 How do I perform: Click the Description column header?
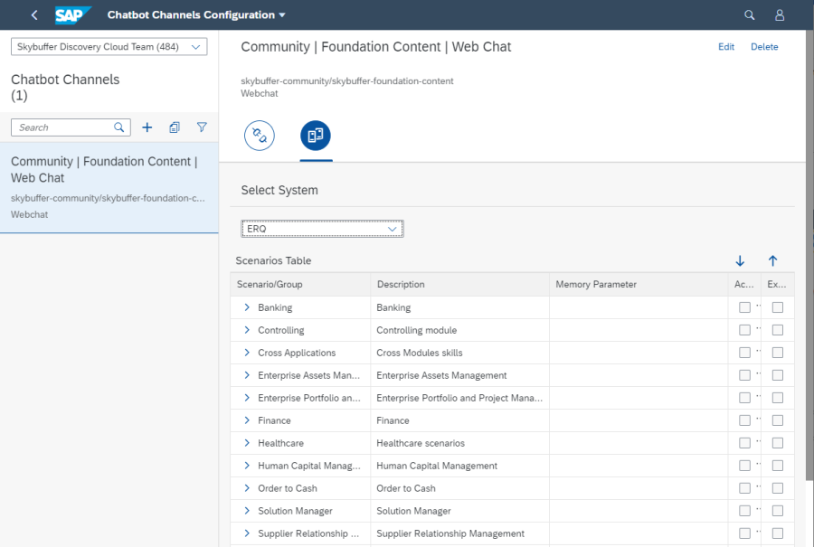(460, 285)
